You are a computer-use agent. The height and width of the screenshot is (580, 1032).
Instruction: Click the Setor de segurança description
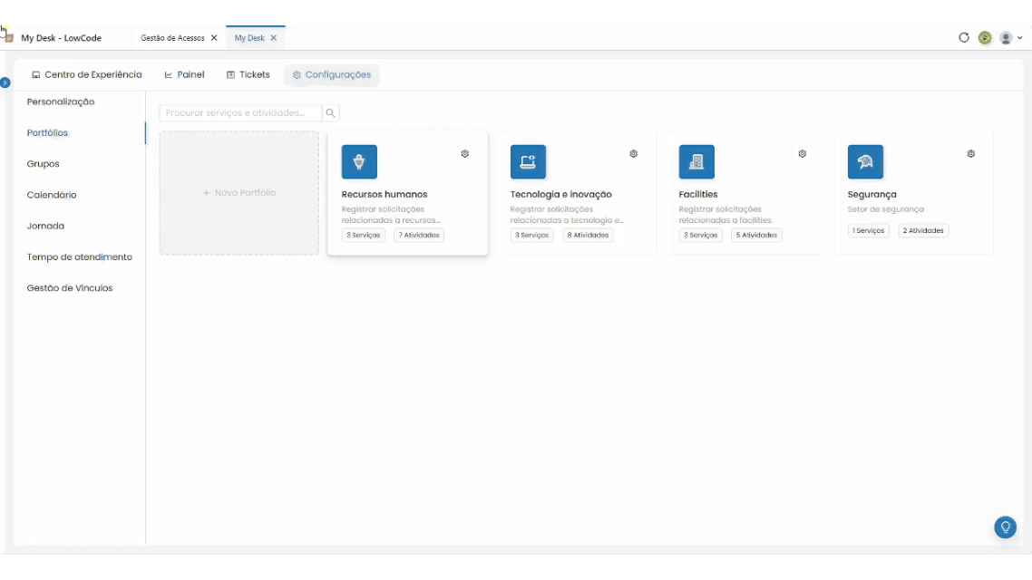885,209
